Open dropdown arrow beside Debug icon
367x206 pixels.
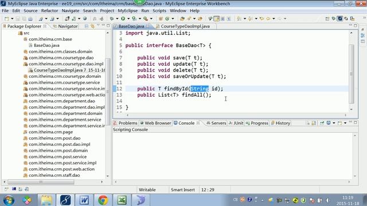click(x=117, y=19)
